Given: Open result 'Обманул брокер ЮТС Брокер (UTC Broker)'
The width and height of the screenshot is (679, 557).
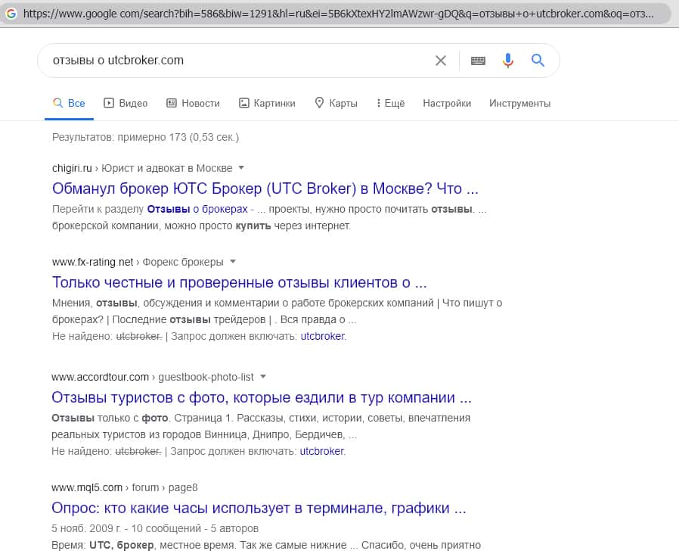Looking at the screenshot, I should point(265,188).
